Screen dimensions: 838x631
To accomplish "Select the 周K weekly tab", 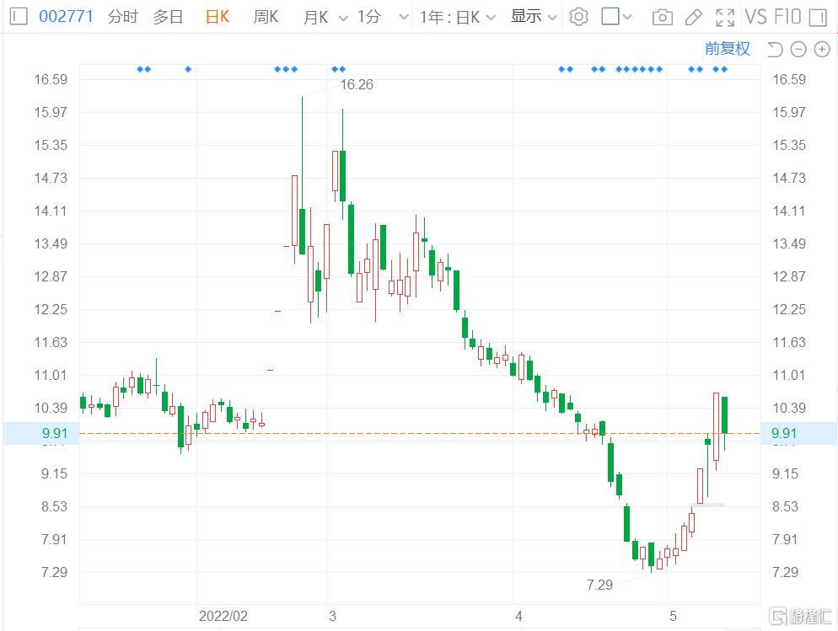I will (x=266, y=17).
